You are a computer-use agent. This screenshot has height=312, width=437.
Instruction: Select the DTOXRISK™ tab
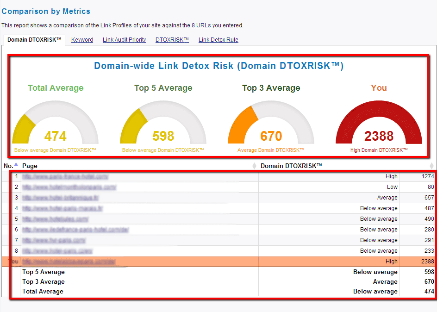pos(172,40)
